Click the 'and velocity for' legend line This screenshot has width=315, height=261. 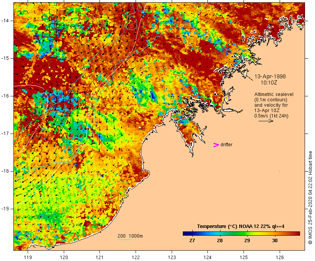271,105
